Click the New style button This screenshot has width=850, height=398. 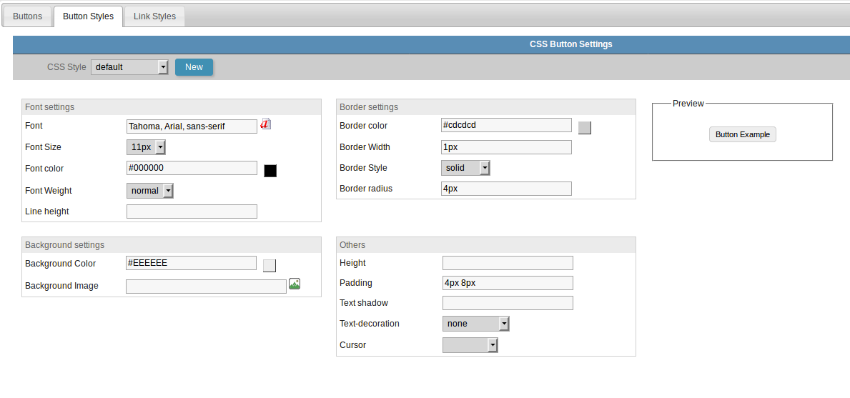tap(194, 67)
